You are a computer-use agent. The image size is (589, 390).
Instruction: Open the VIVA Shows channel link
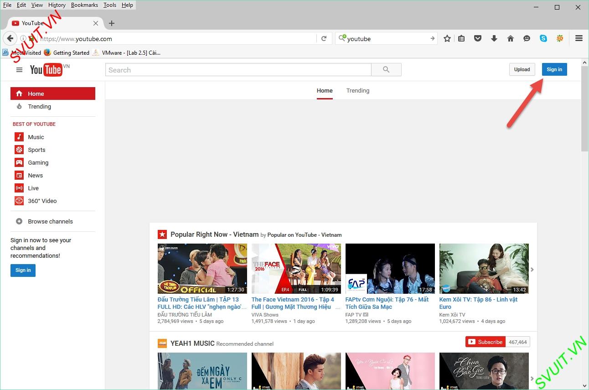(265, 315)
